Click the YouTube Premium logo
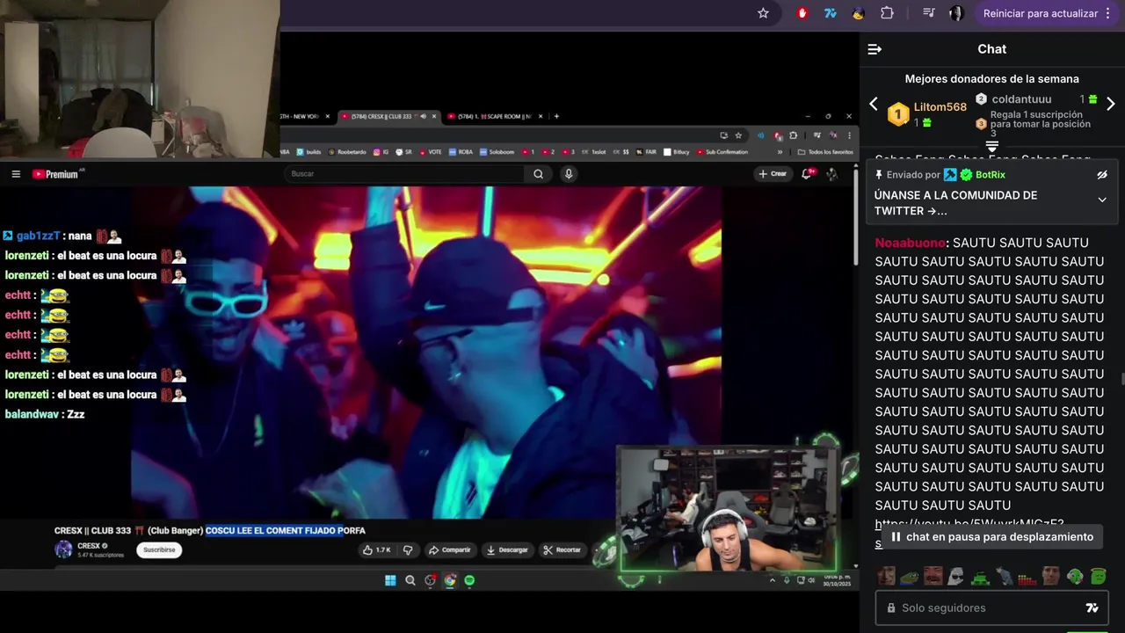Image resolution: width=1125 pixels, height=633 pixels. tap(56, 174)
